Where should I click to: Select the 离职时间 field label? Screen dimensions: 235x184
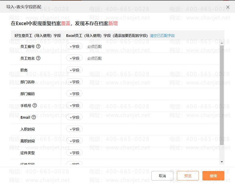[x=28, y=141]
